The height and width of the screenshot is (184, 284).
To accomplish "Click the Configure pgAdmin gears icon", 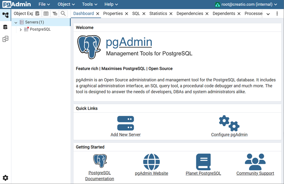I will pos(229,123).
